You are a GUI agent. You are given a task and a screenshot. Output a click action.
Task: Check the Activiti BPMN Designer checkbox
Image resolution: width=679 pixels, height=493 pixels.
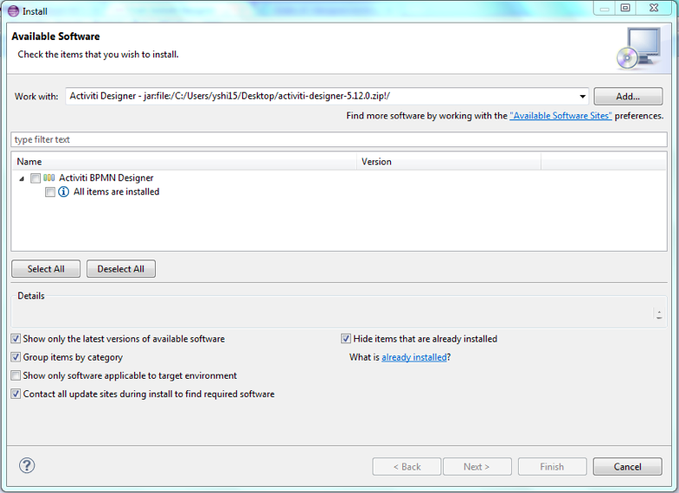tap(36, 178)
